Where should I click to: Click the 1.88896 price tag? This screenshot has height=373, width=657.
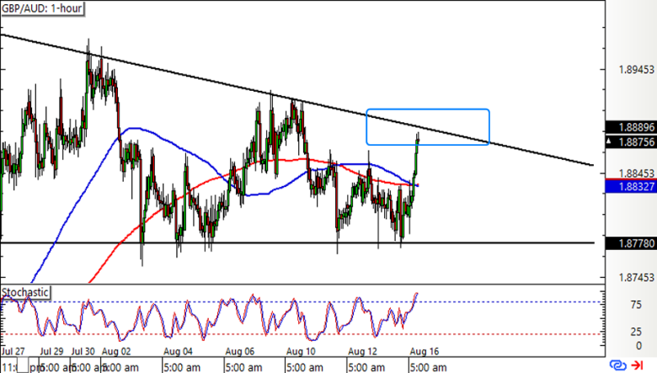click(631, 127)
